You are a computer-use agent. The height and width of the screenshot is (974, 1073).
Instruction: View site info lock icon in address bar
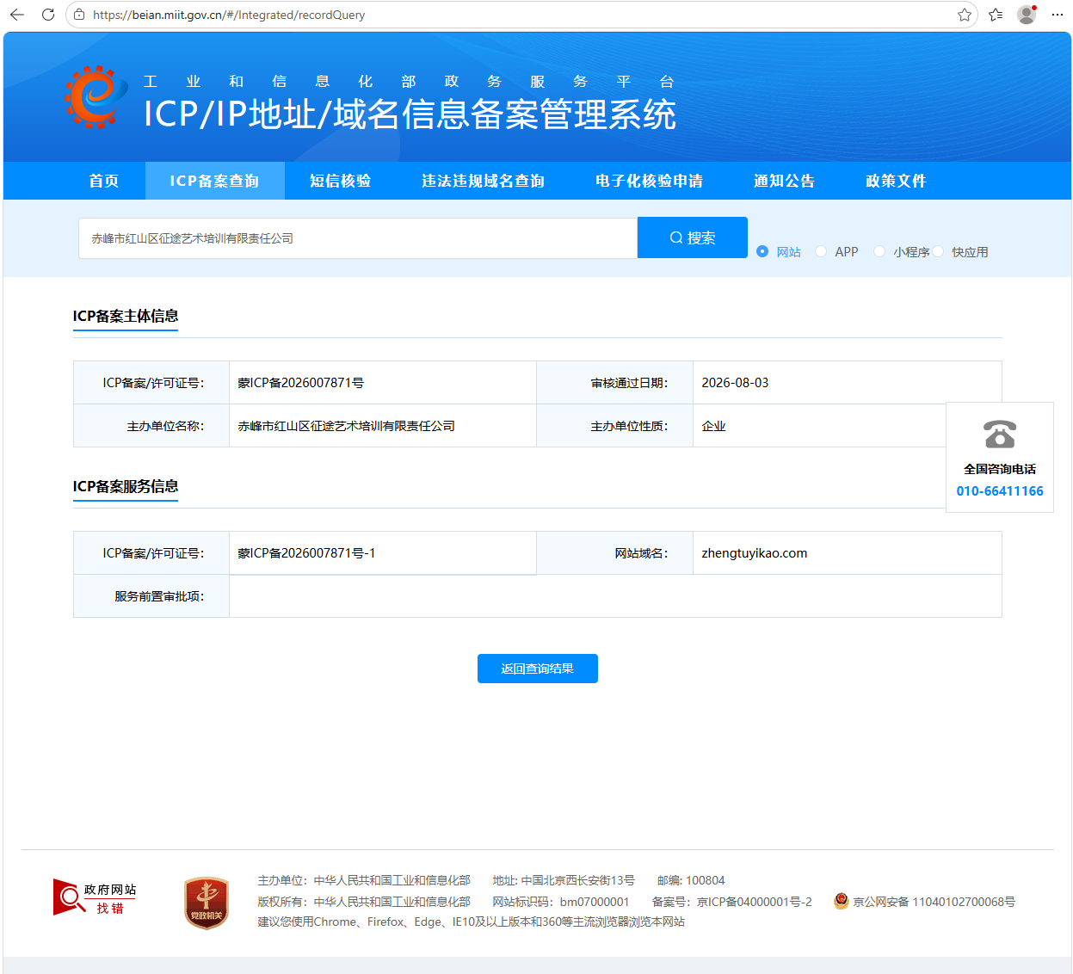pyautogui.click(x=79, y=15)
